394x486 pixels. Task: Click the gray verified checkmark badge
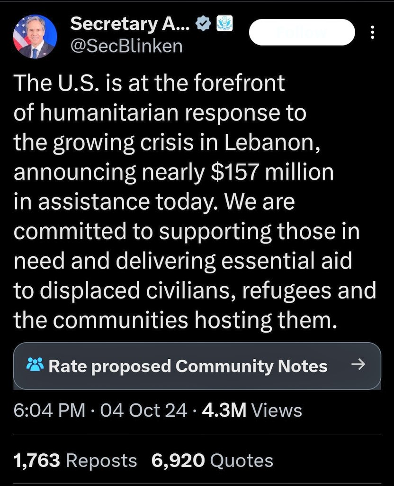tap(204, 24)
